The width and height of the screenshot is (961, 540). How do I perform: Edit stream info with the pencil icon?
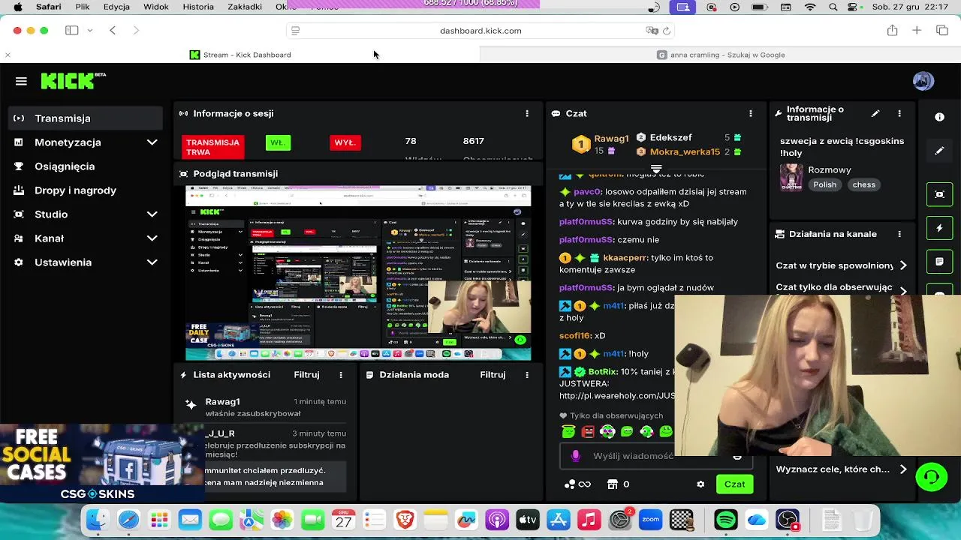point(875,113)
